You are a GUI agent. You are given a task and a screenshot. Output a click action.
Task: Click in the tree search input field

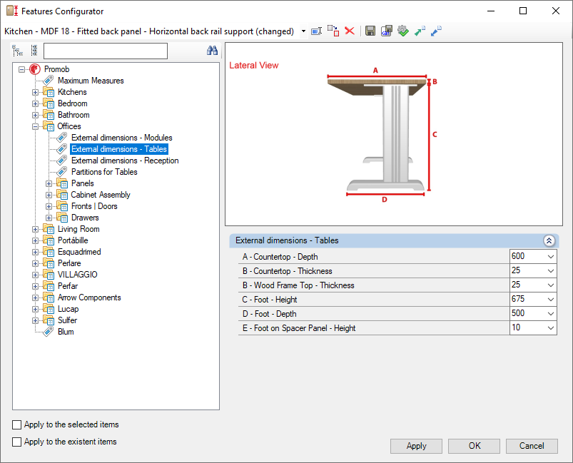[106, 51]
